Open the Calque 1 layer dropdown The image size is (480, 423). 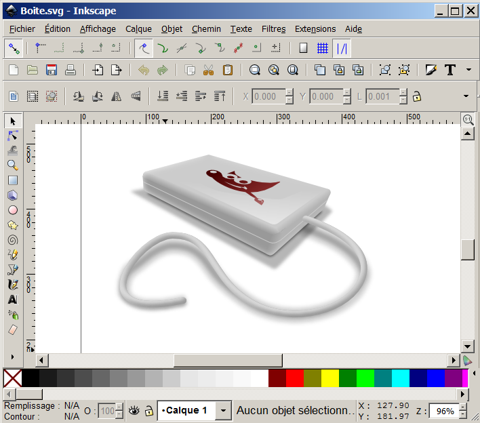tap(223, 410)
